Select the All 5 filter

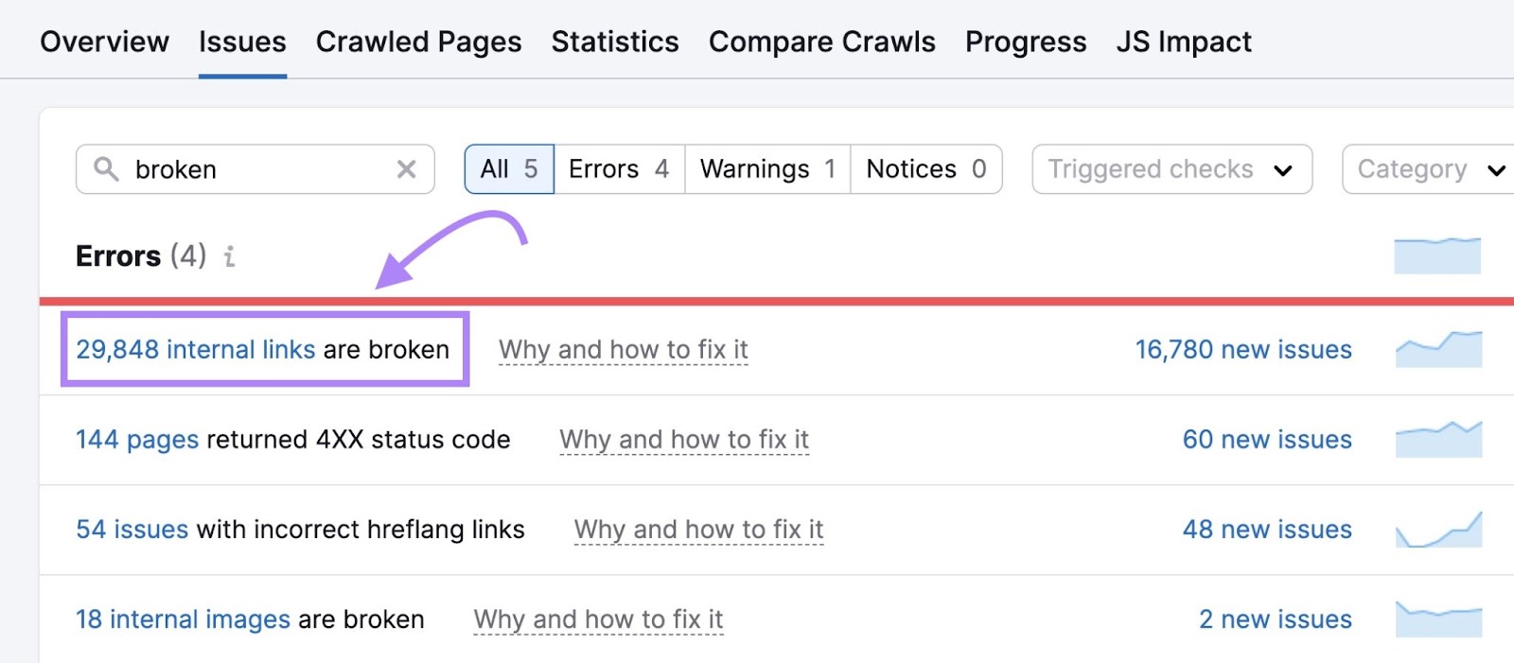click(x=509, y=169)
